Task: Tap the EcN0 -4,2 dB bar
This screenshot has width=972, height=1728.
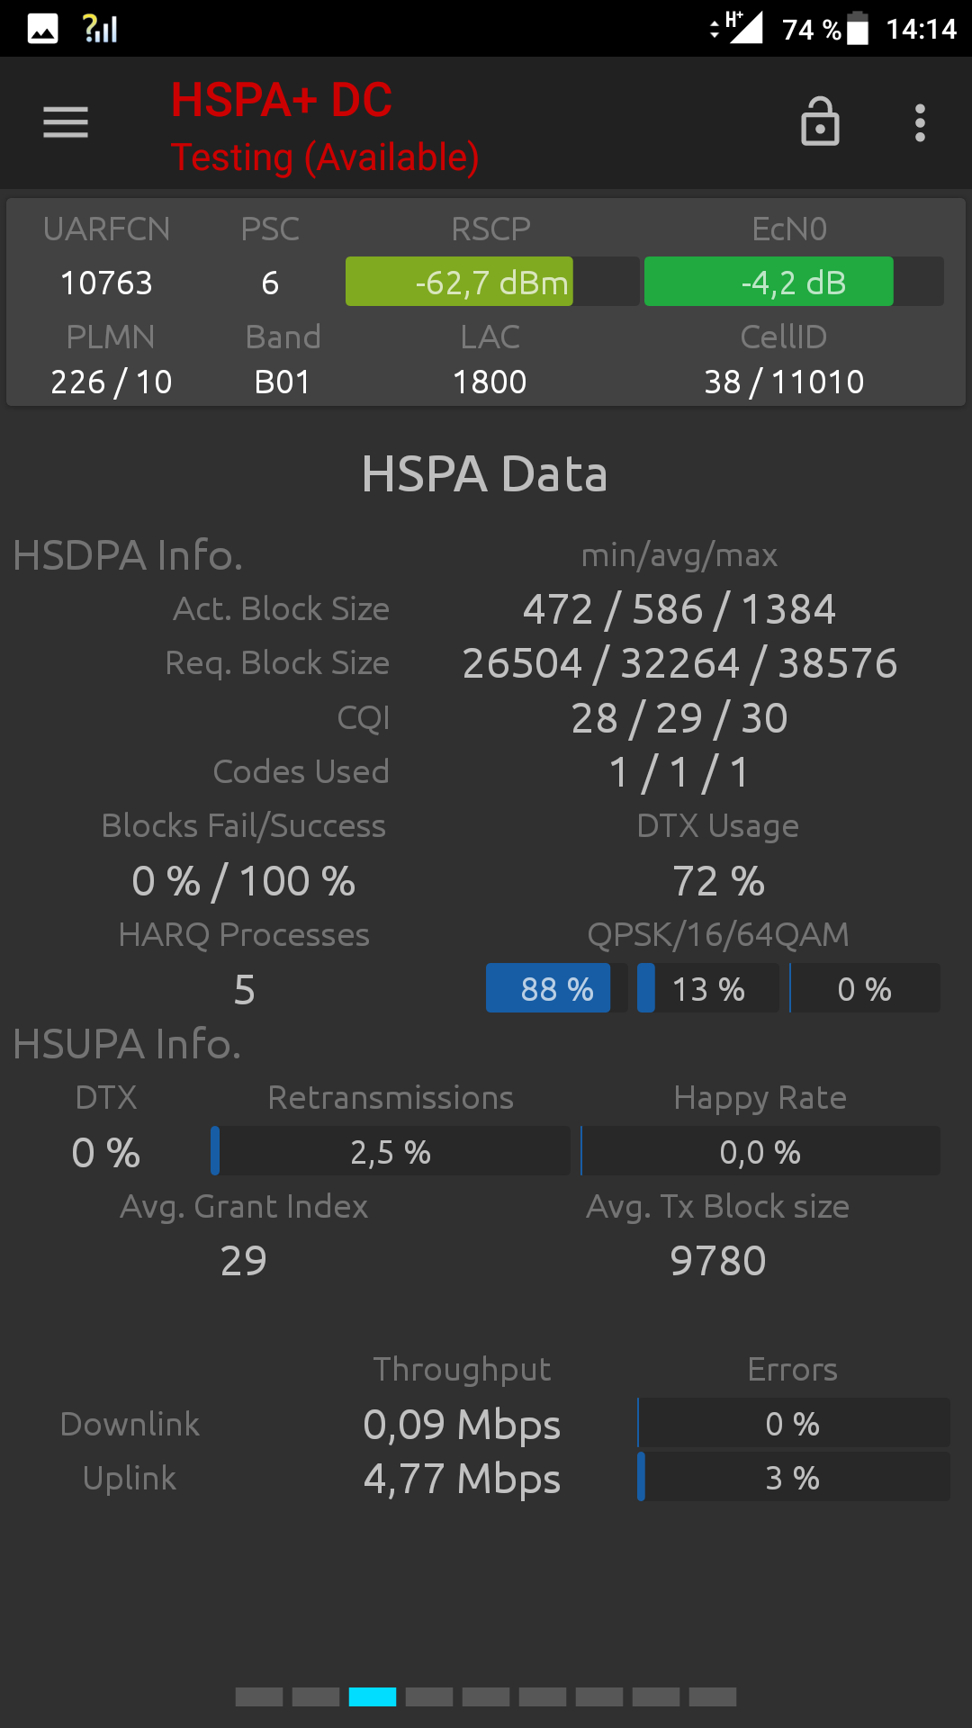Action: (794, 282)
